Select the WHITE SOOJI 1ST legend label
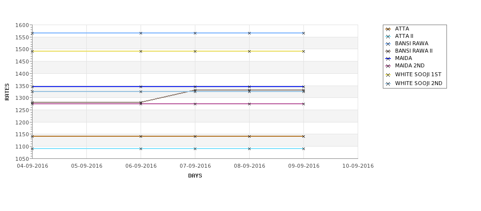 418,74
